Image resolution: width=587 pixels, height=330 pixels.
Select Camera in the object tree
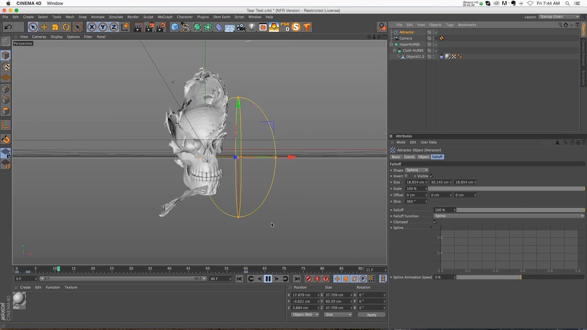click(x=405, y=38)
